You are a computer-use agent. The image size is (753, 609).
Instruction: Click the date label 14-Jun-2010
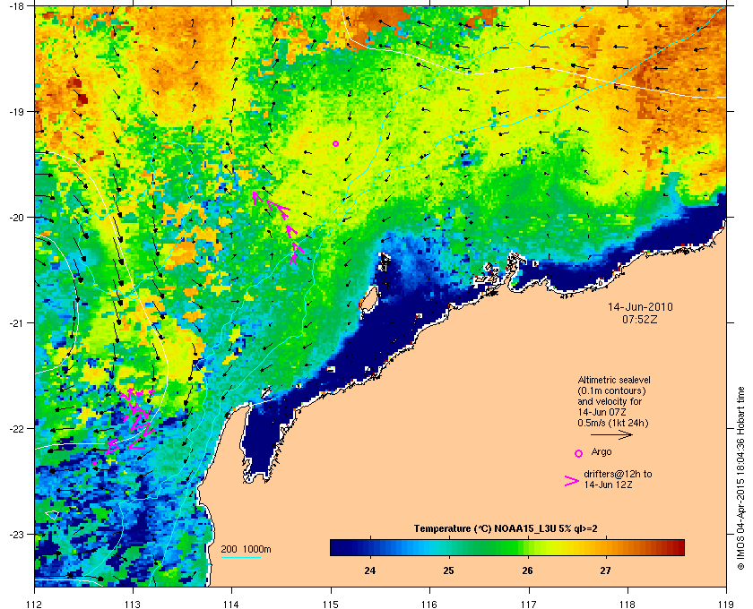640,306
